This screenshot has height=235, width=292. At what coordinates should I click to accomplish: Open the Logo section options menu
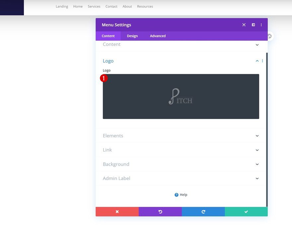262,61
